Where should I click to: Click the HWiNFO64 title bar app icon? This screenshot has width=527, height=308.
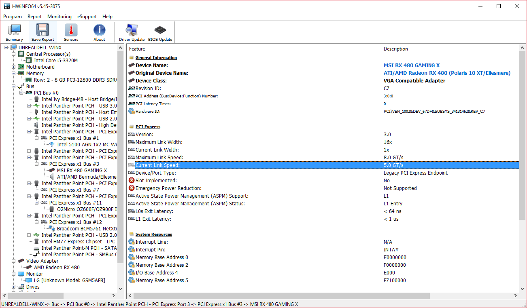pyautogui.click(x=6, y=6)
